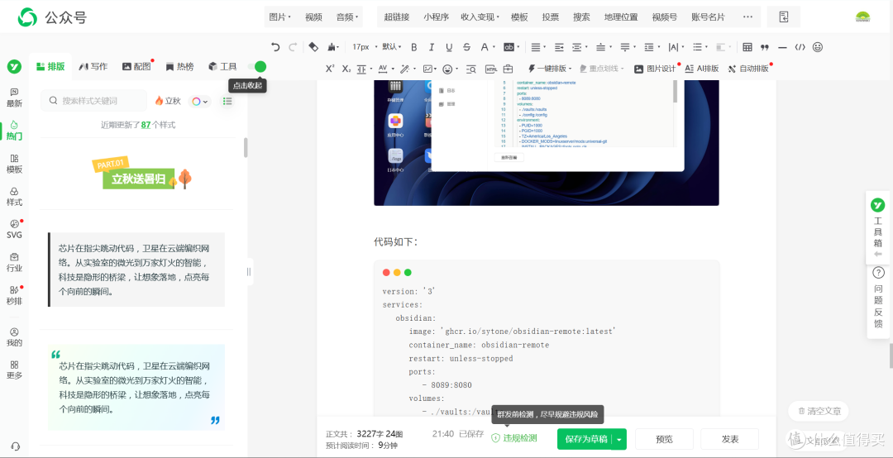Click the customer service headset icon

click(x=16, y=446)
